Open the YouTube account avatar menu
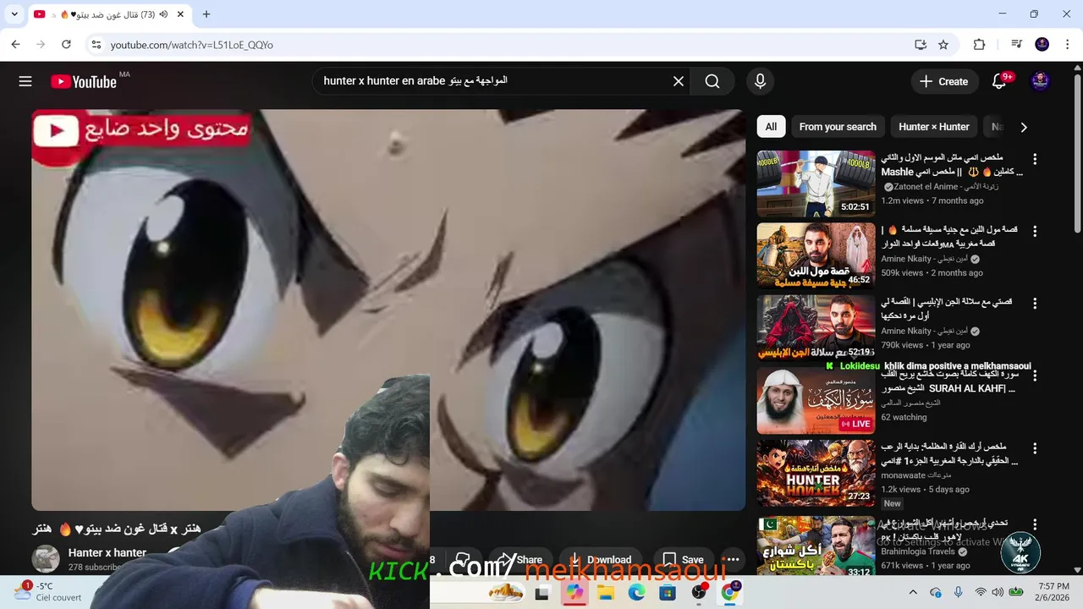The image size is (1083, 609). (x=1041, y=81)
